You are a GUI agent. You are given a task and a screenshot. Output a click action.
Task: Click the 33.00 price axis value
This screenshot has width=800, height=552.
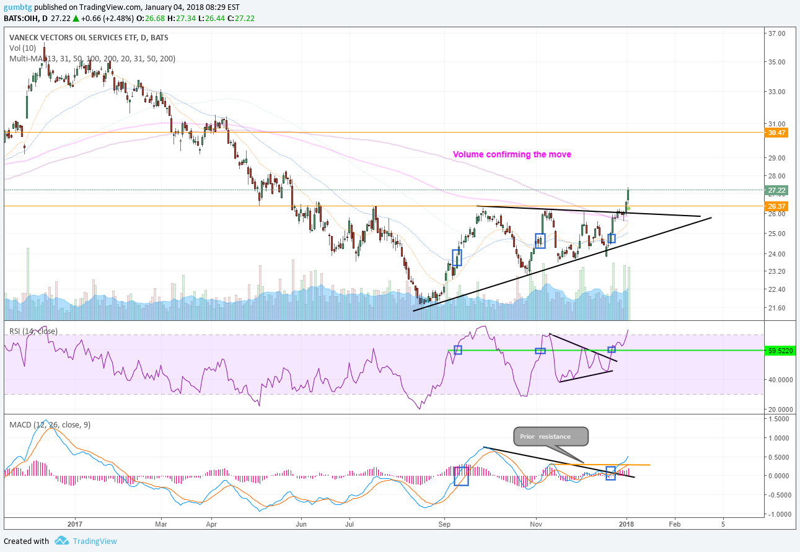tap(777, 92)
